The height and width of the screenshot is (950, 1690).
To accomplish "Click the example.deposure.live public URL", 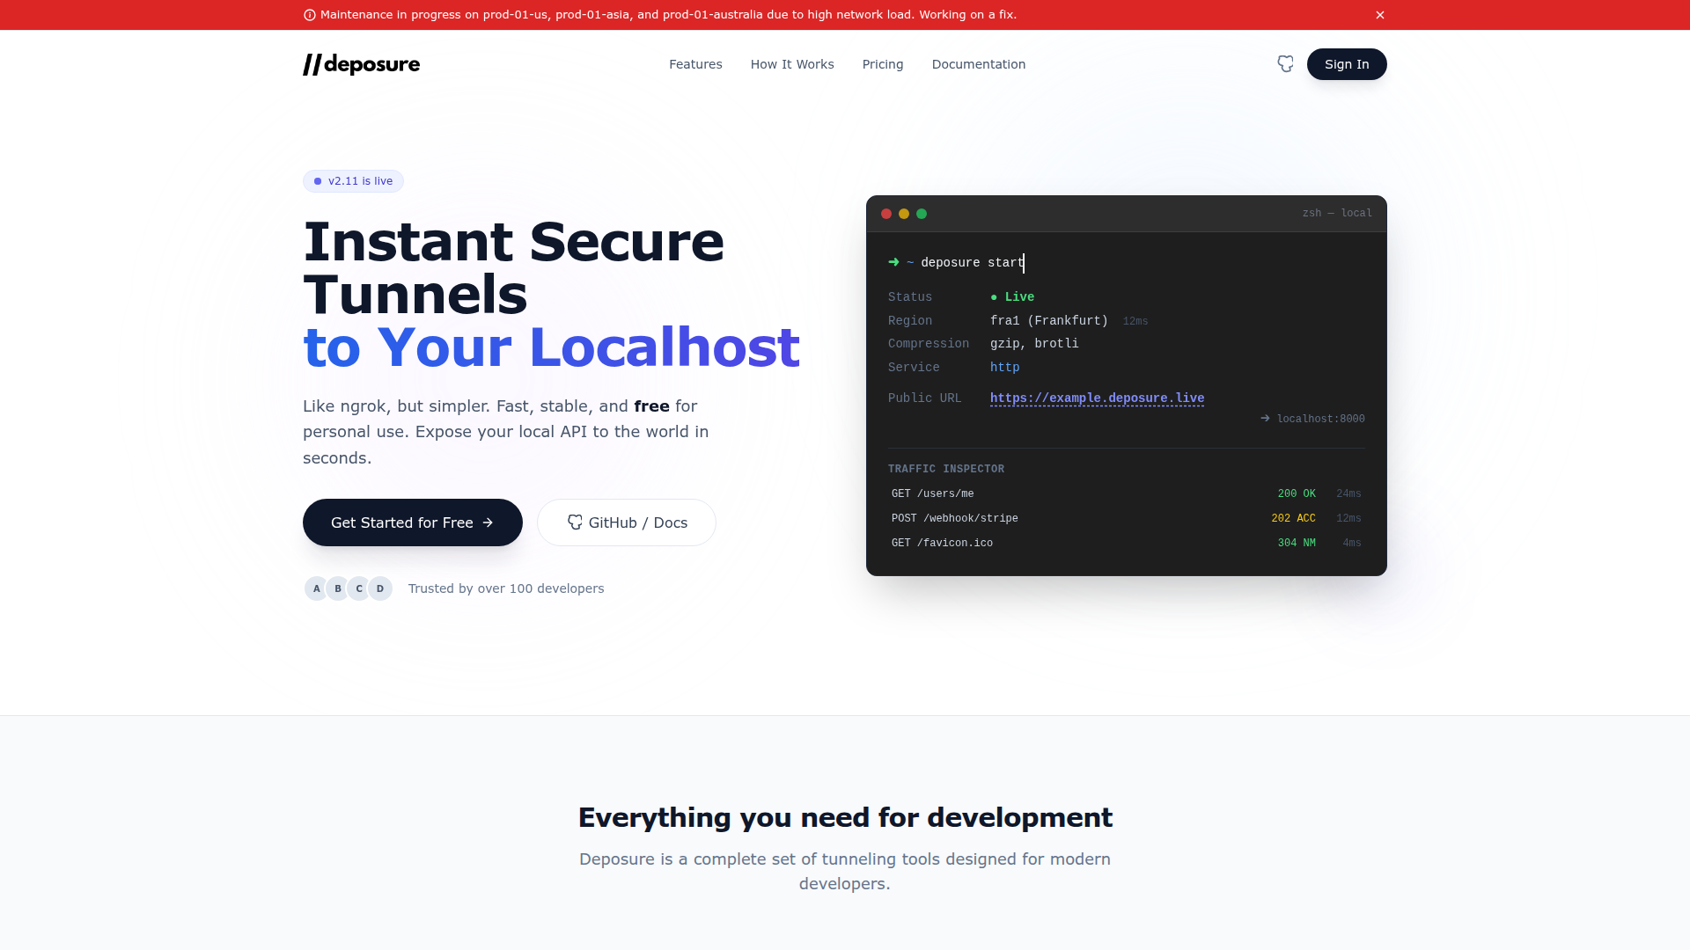I will [1097, 398].
